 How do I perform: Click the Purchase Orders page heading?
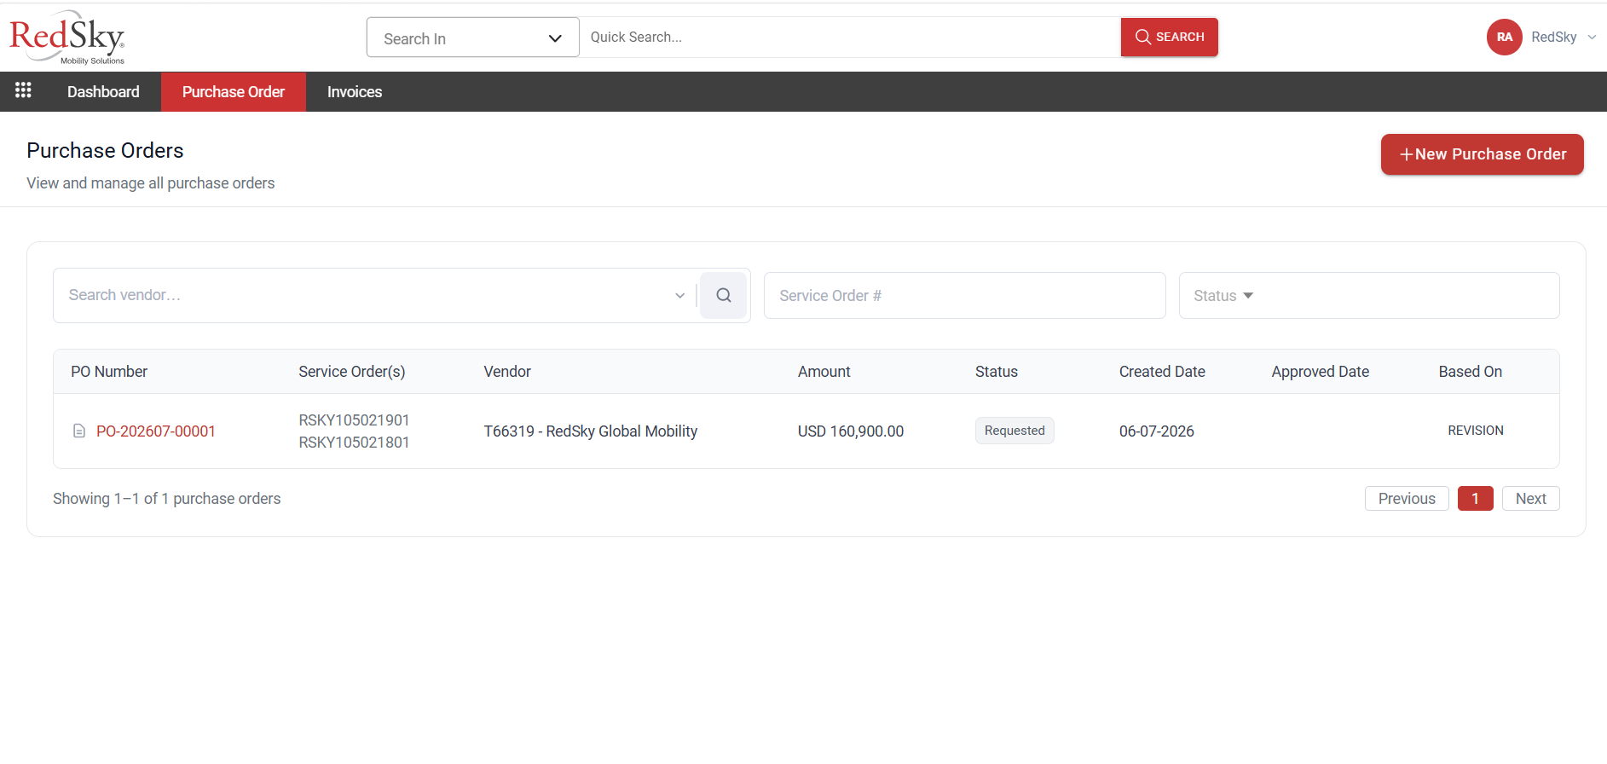(x=105, y=151)
